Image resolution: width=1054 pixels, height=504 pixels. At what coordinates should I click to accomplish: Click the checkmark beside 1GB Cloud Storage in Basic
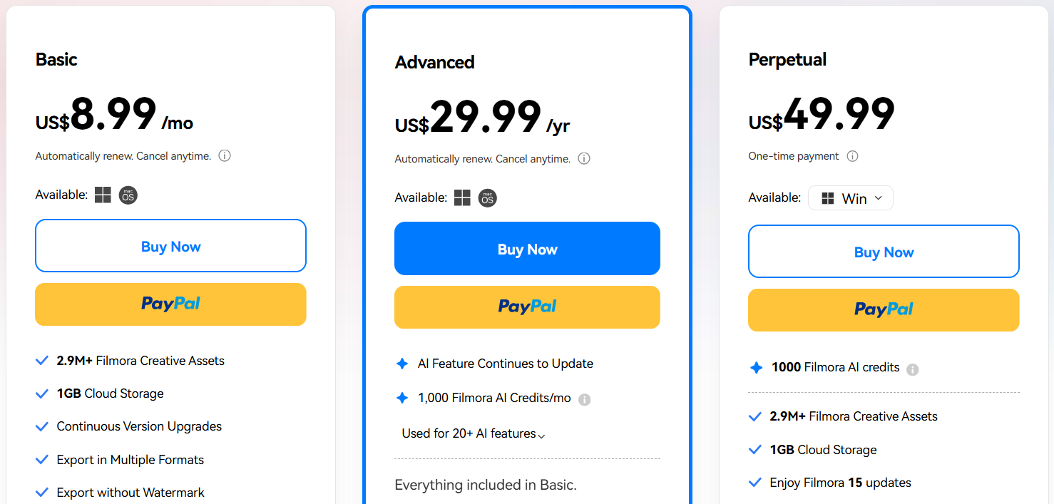(x=41, y=394)
